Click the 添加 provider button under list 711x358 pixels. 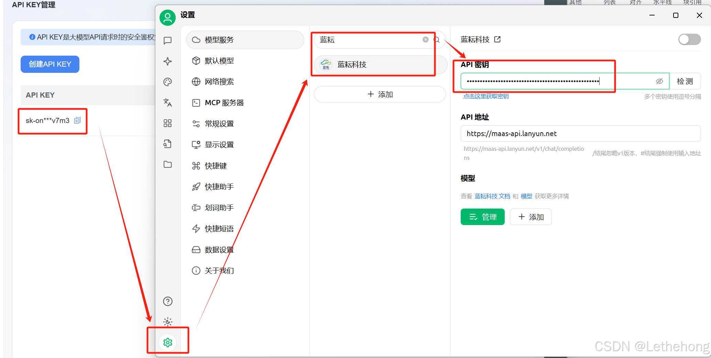click(x=380, y=94)
